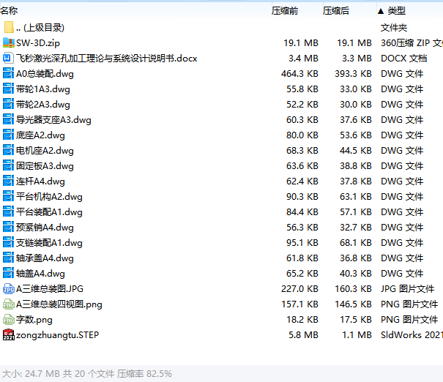The image size is (443, 382).
Task: Click the DWG icon beside 平台装配A1.dwg
Action: 8,211
